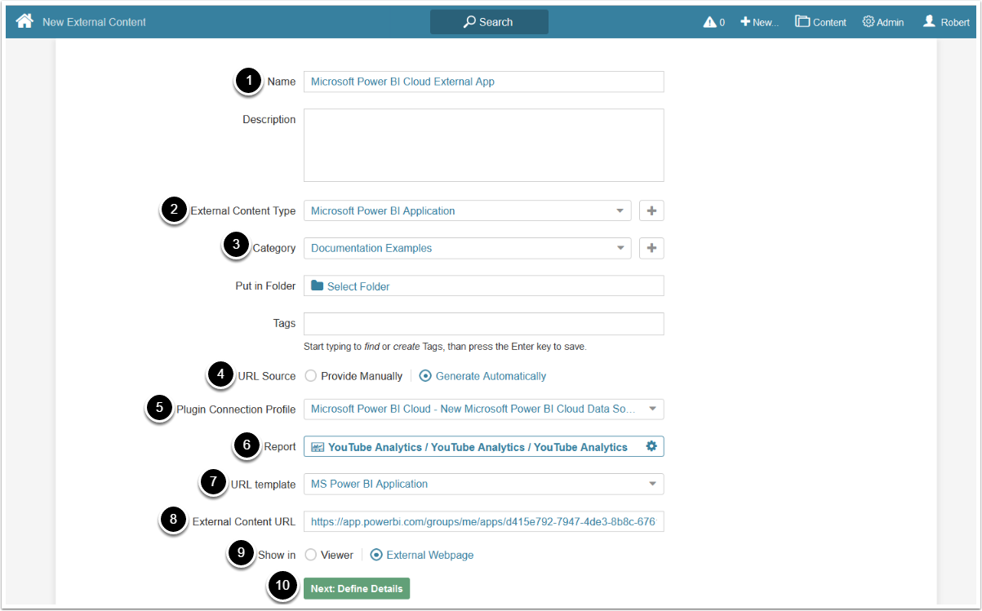Select External Webpage radio option
This screenshot has height=611, width=982.
(x=376, y=555)
